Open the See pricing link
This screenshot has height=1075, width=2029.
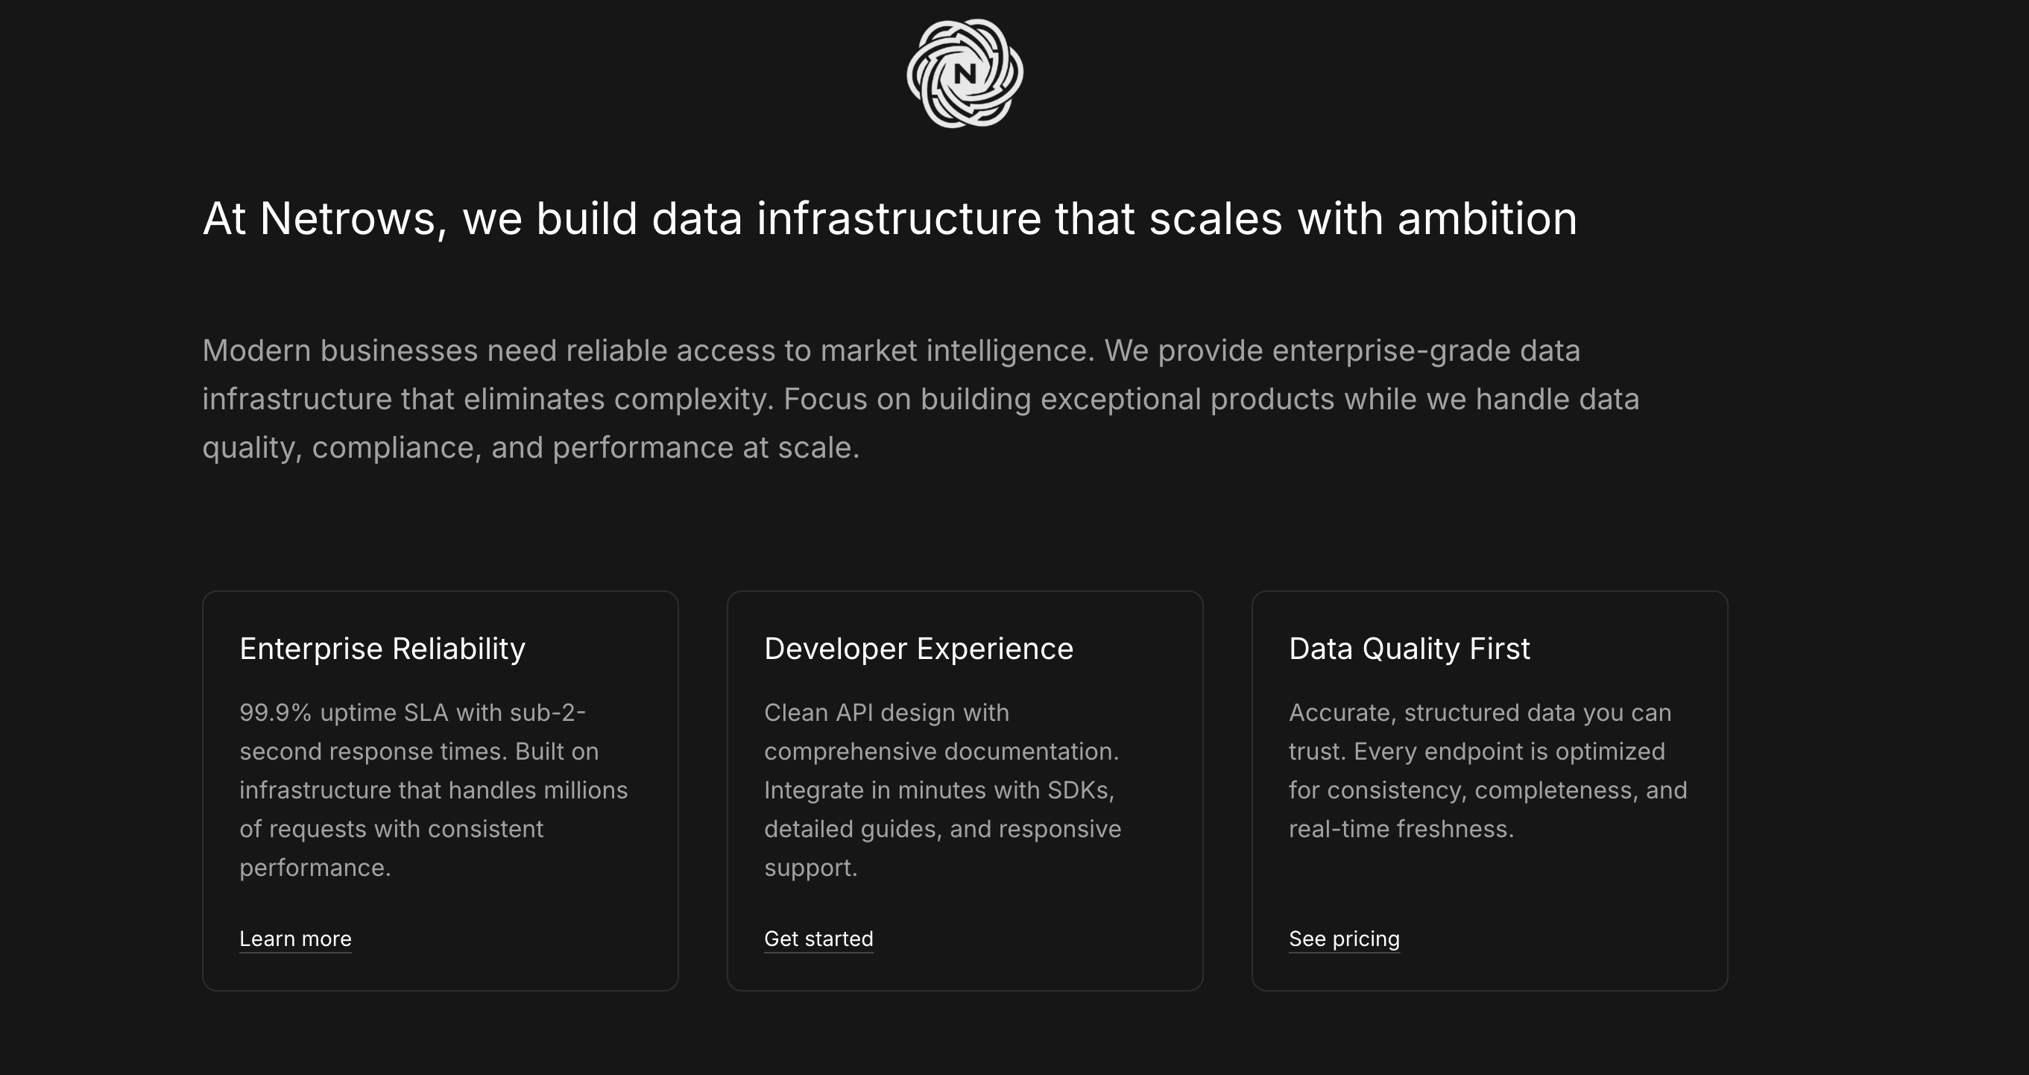(1344, 939)
